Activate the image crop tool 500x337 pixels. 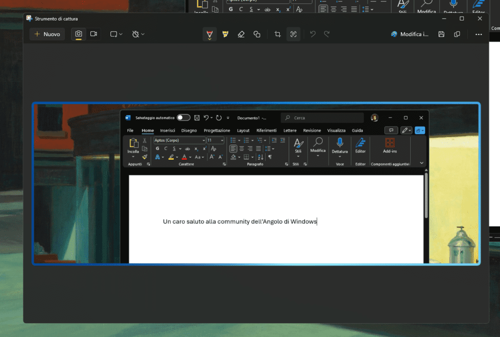point(277,34)
